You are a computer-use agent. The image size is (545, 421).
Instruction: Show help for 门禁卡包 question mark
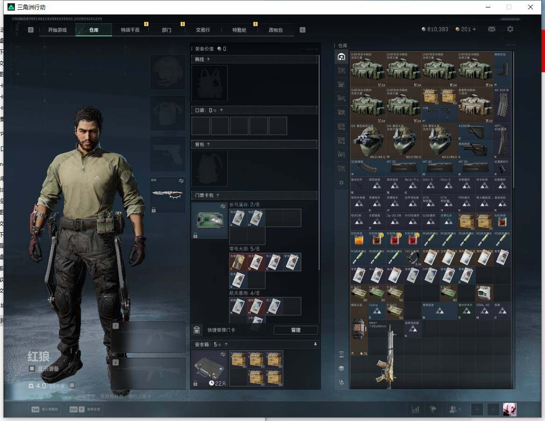coord(217,195)
